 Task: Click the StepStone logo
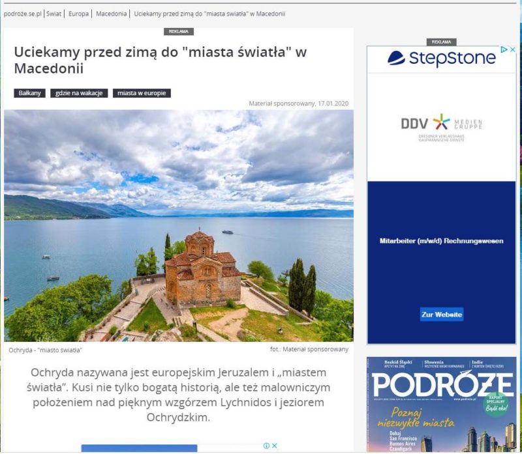click(x=442, y=59)
